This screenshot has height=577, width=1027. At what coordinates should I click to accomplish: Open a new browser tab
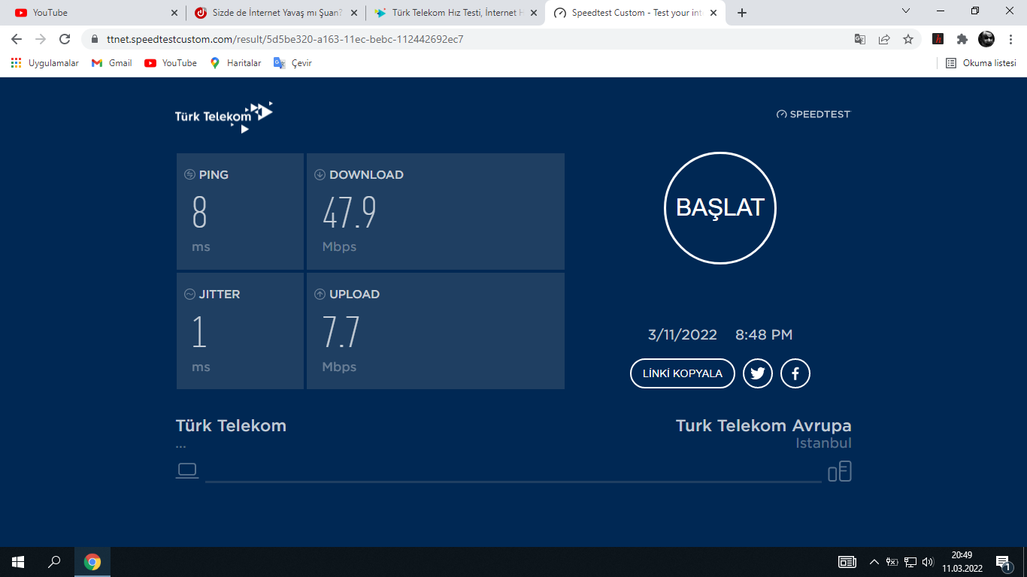(x=742, y=13)
